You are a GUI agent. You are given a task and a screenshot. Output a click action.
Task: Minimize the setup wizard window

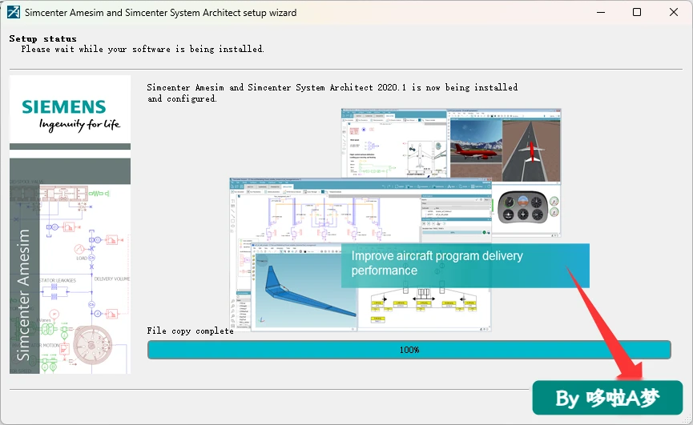(x=601, y=12)
